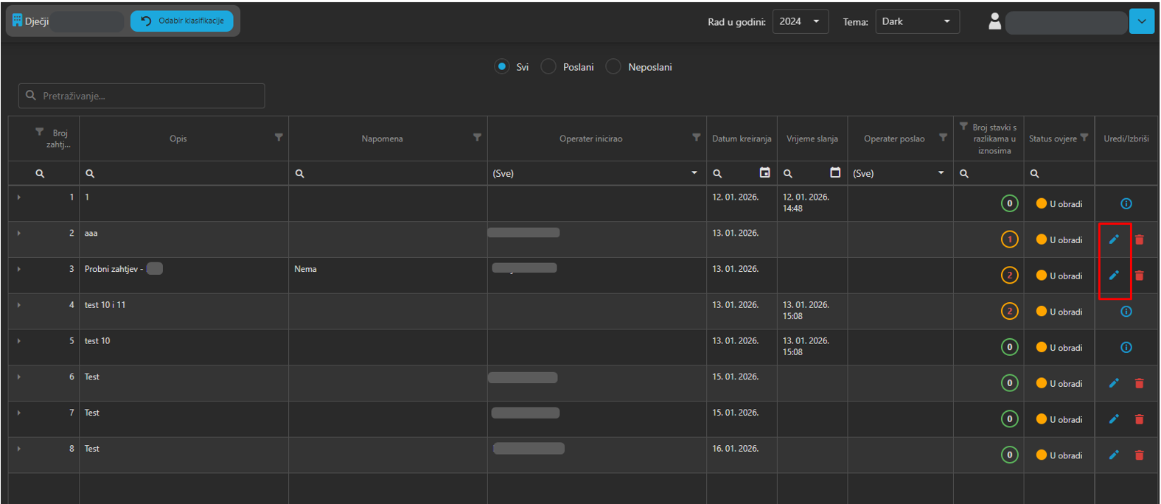Select the Svi radio button
Image resolution: width=1161 pixels, height=504 pixels.
tap(502, 67)
